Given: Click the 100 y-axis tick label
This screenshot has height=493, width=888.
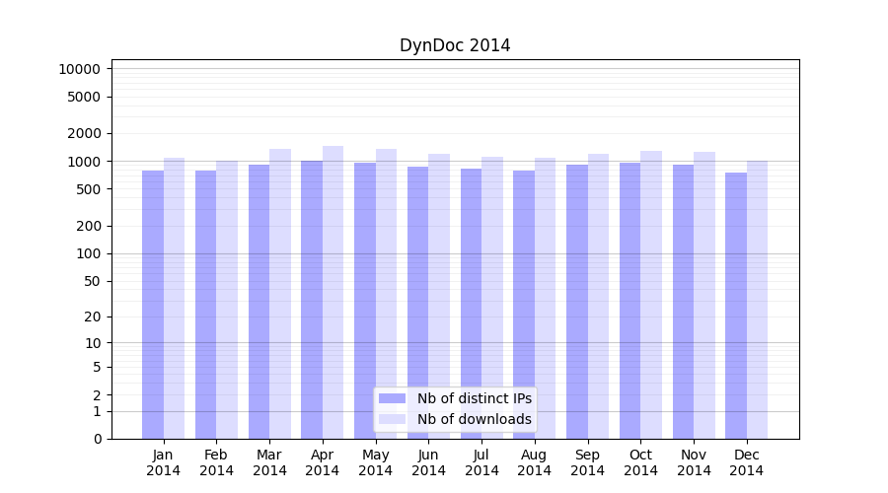Looking at the screenshot, I should [87, 253].
